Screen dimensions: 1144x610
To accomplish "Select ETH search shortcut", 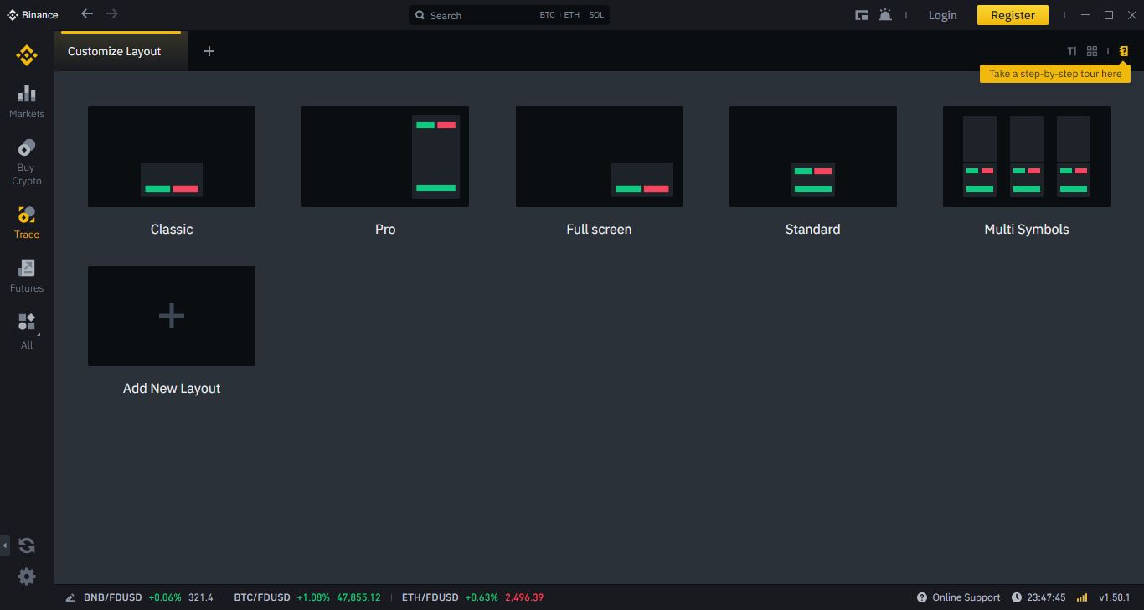I will (x=571, y=15).
